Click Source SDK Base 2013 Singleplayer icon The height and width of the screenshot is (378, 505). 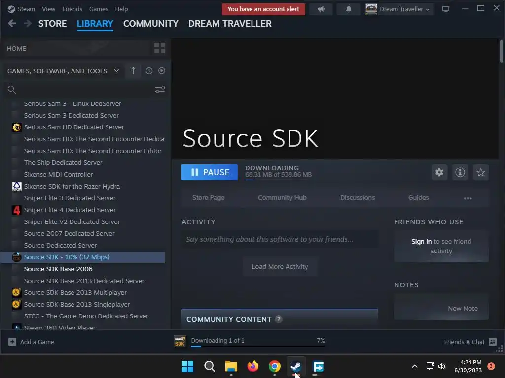pos(16,304)
